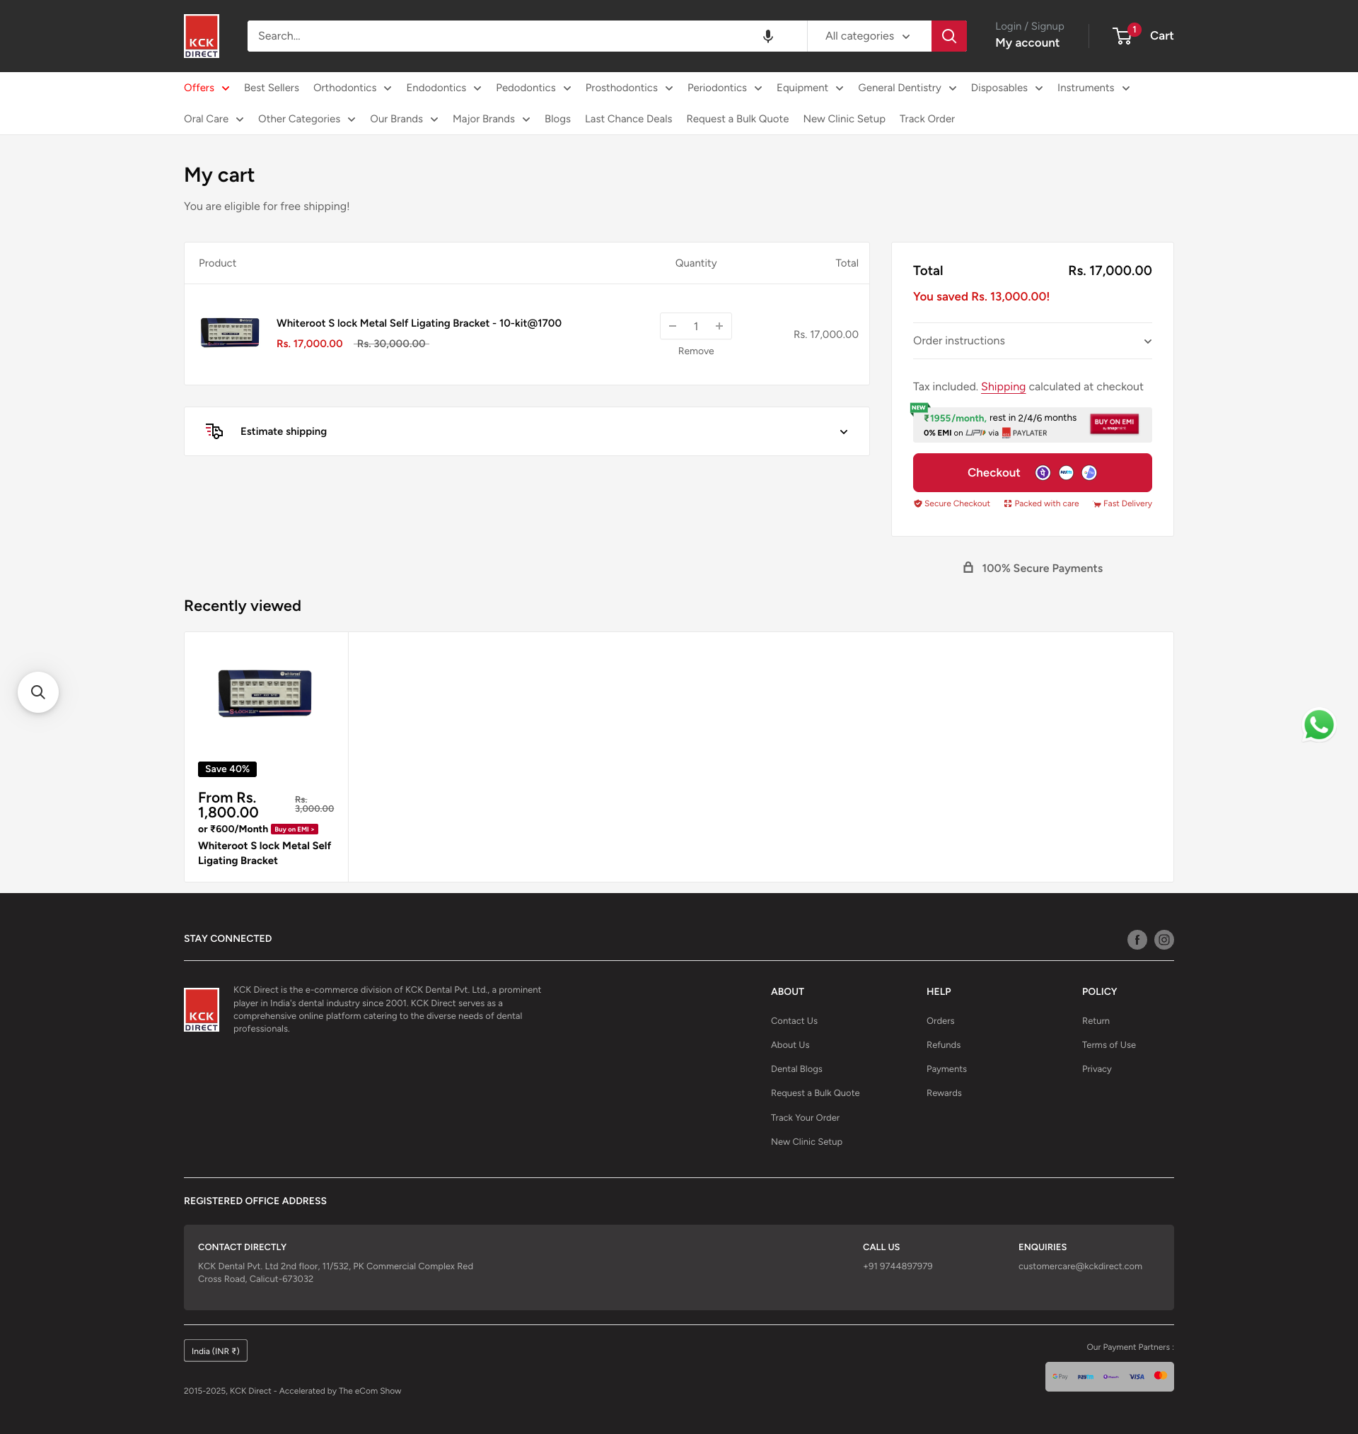Expand the Prosthodontics menu
The height and width of the screenshot is (1434, 1358).
(629, 88)
